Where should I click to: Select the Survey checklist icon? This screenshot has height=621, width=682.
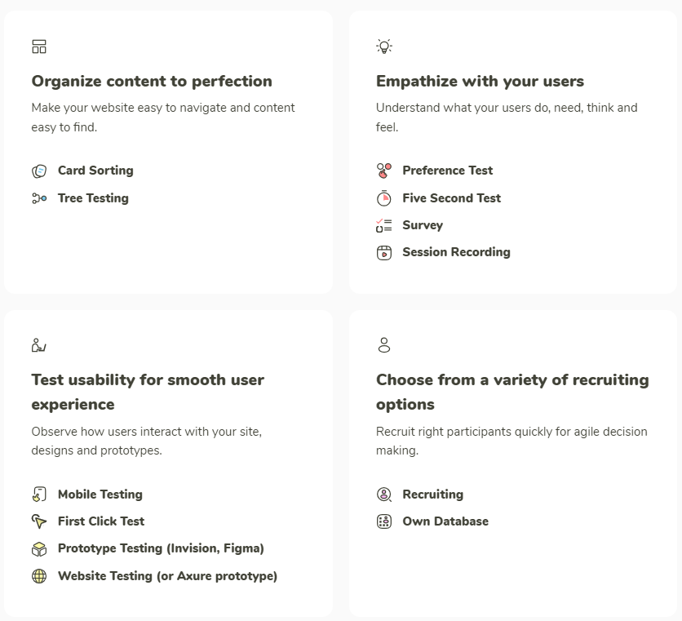coord(383,225)
